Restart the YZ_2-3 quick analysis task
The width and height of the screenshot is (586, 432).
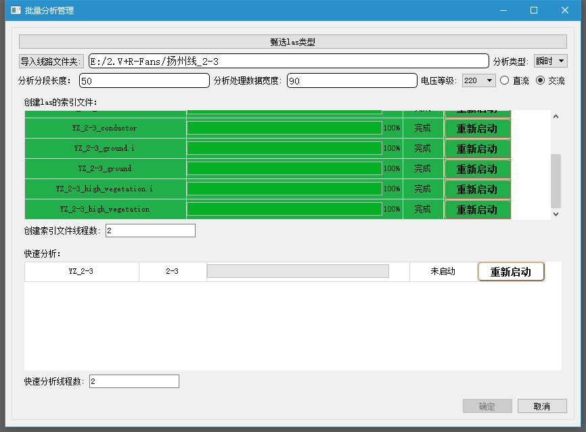[x=511, y=272]
